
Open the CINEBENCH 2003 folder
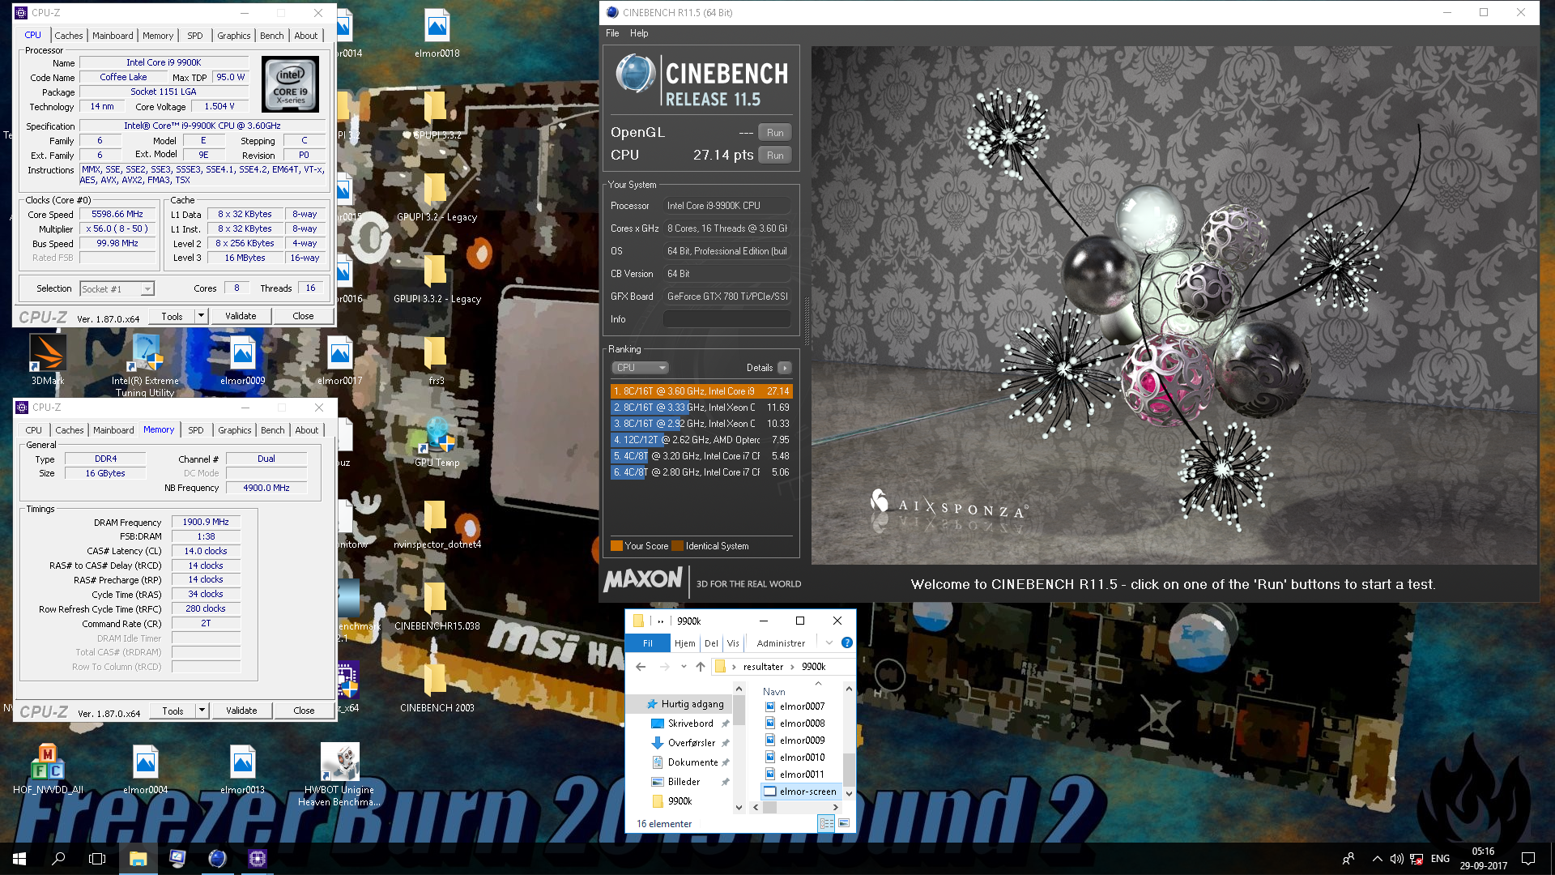(437, 688)
